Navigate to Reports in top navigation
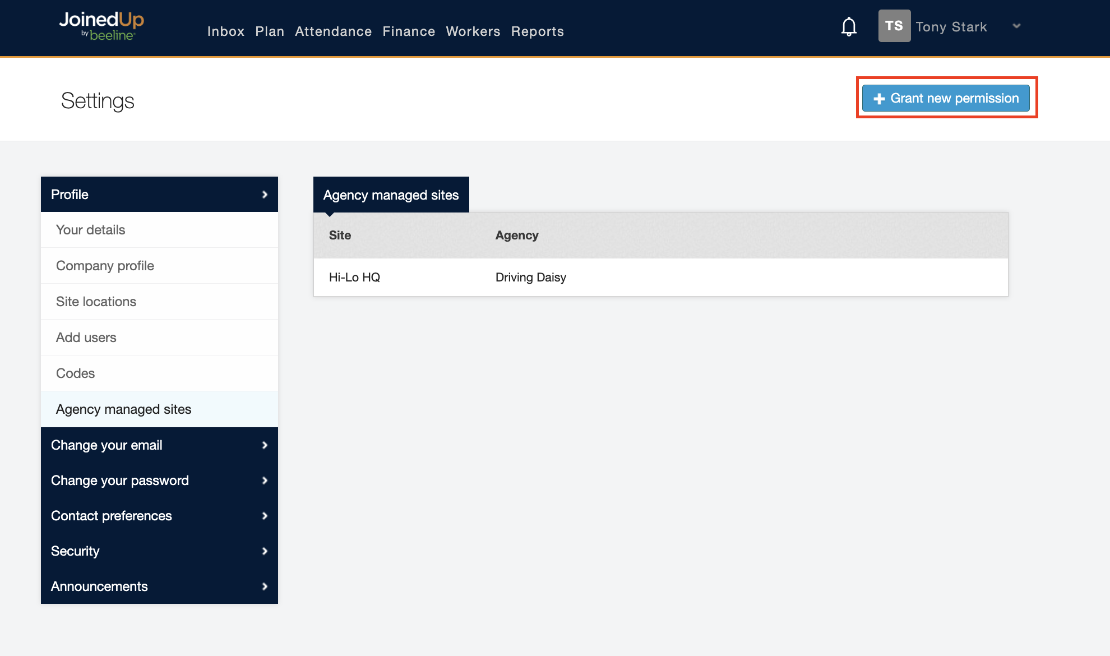The width and height of the screenshot is (1110, 656). click(537, 31)
